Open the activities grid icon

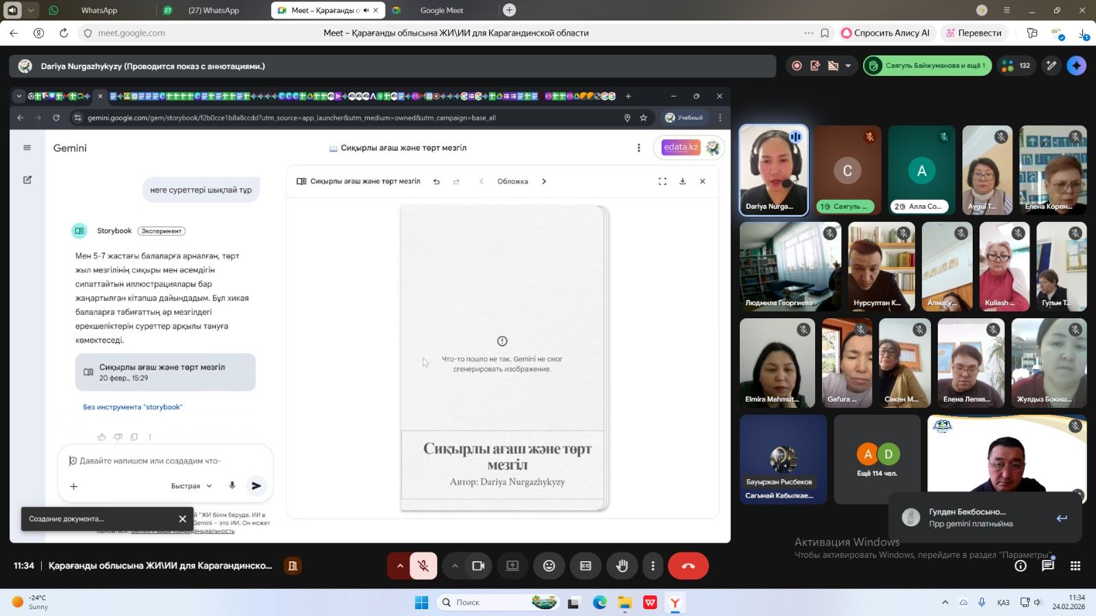(x=1075, y=566)
